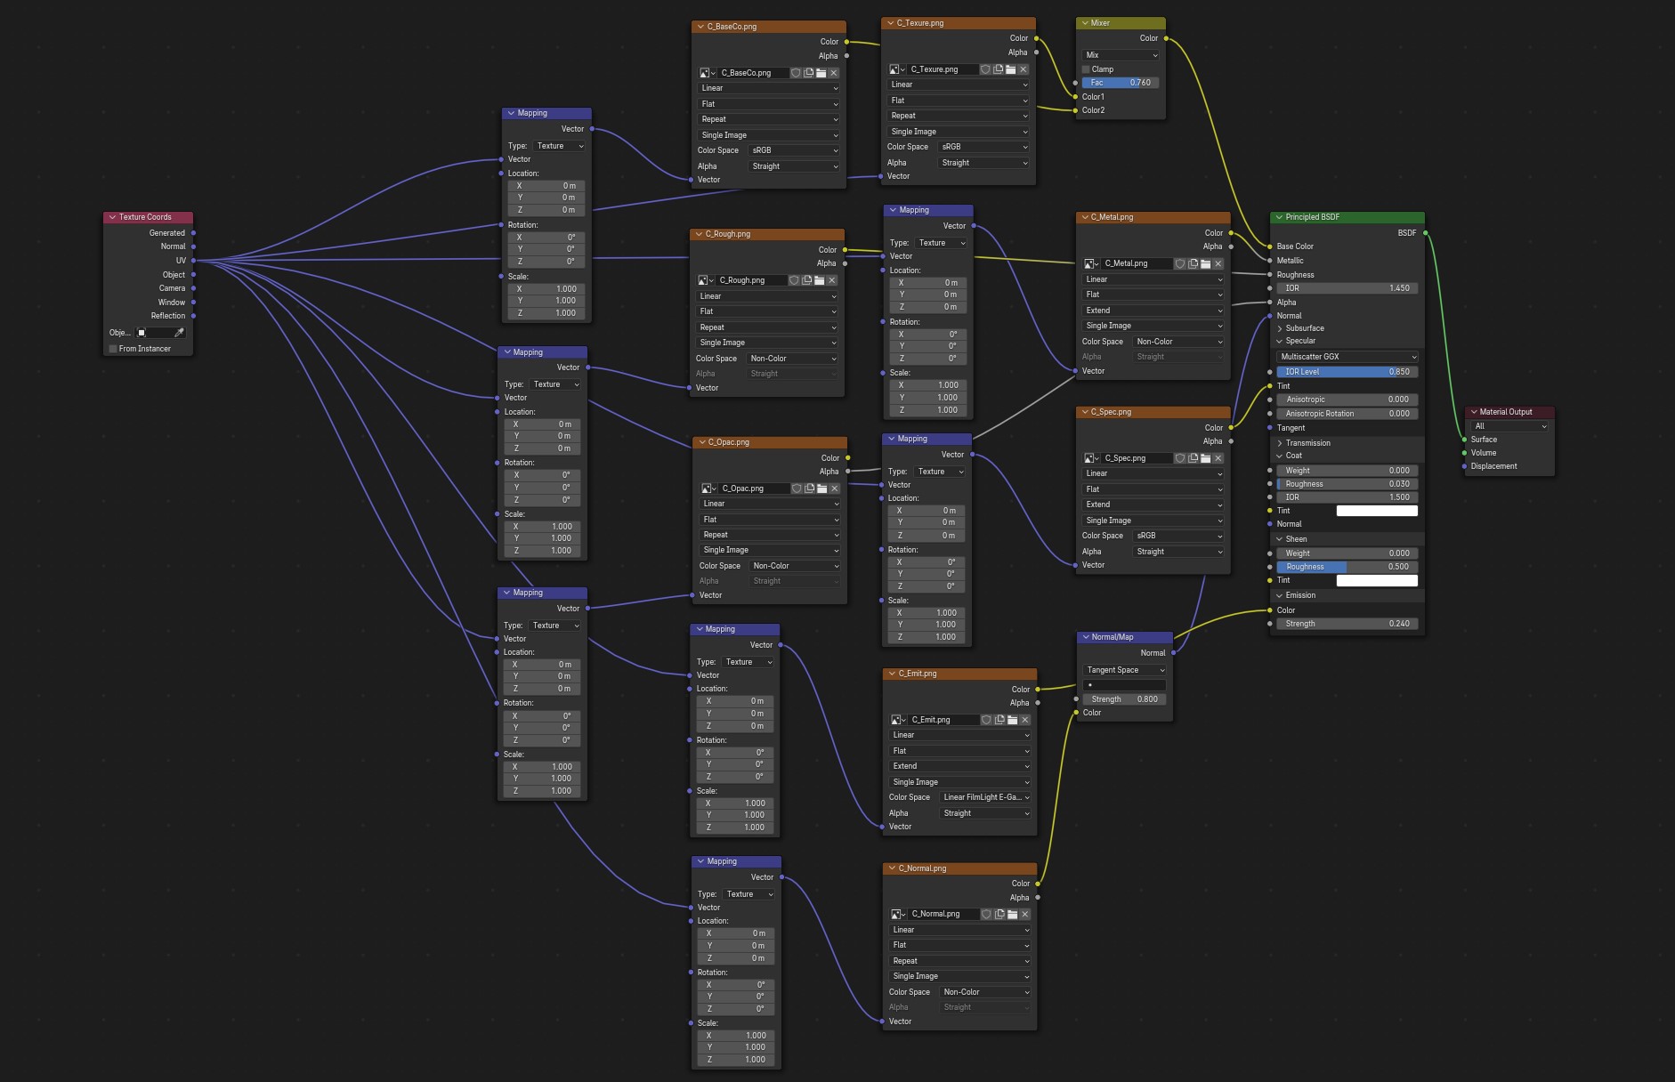Click open folder icon in C_Opac.png node
1675x1082 pixels.
pos(821,489)
